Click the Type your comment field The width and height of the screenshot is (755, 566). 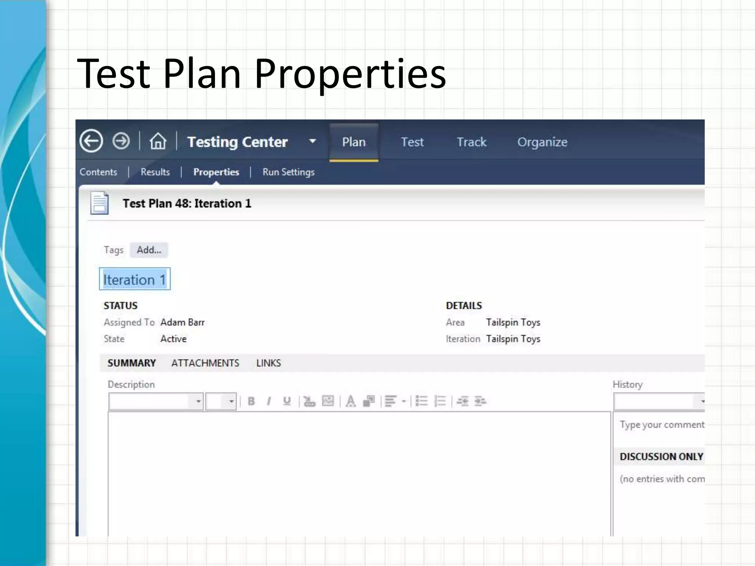tap(662, 425)
